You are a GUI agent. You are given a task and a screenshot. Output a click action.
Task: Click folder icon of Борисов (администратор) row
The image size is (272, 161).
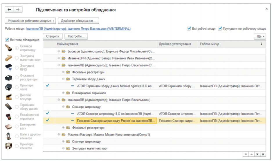(x=64, y=51)
